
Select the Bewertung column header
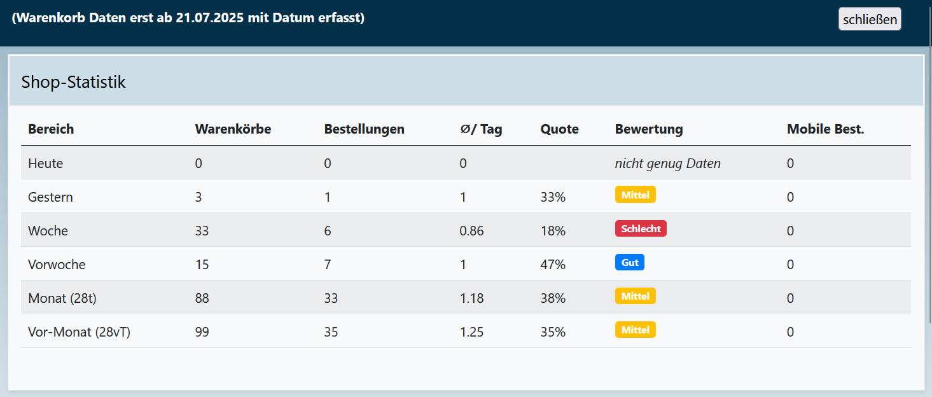coord(648,129)
